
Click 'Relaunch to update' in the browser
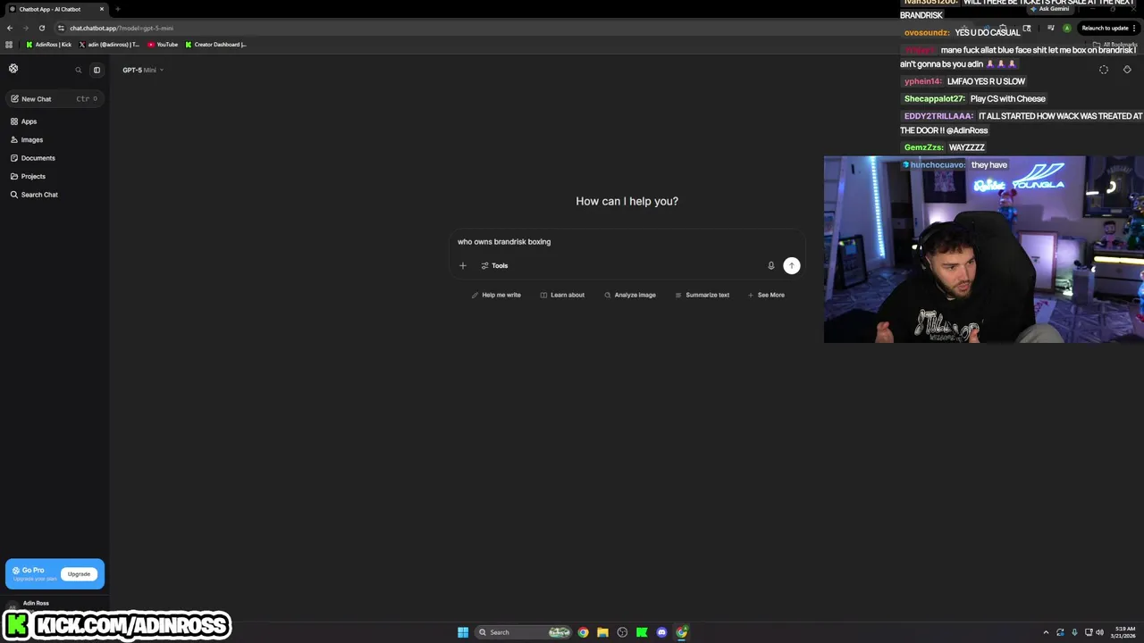coord(1108,28)
